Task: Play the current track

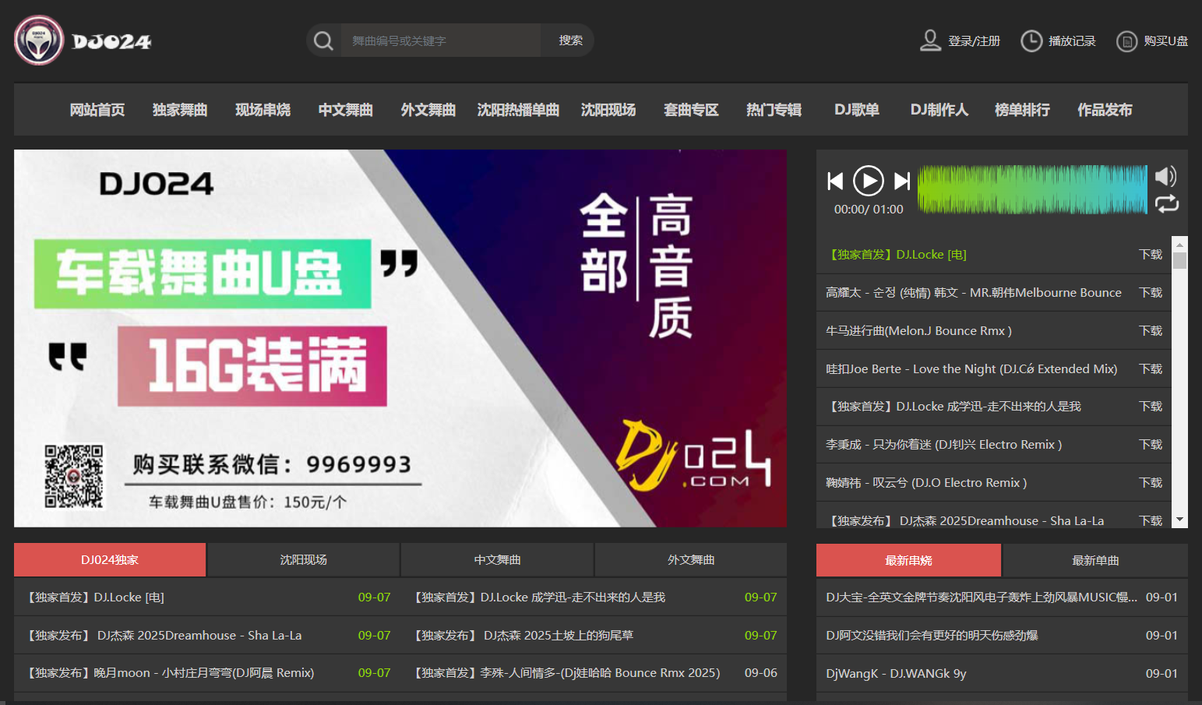Action: [869, 181]
